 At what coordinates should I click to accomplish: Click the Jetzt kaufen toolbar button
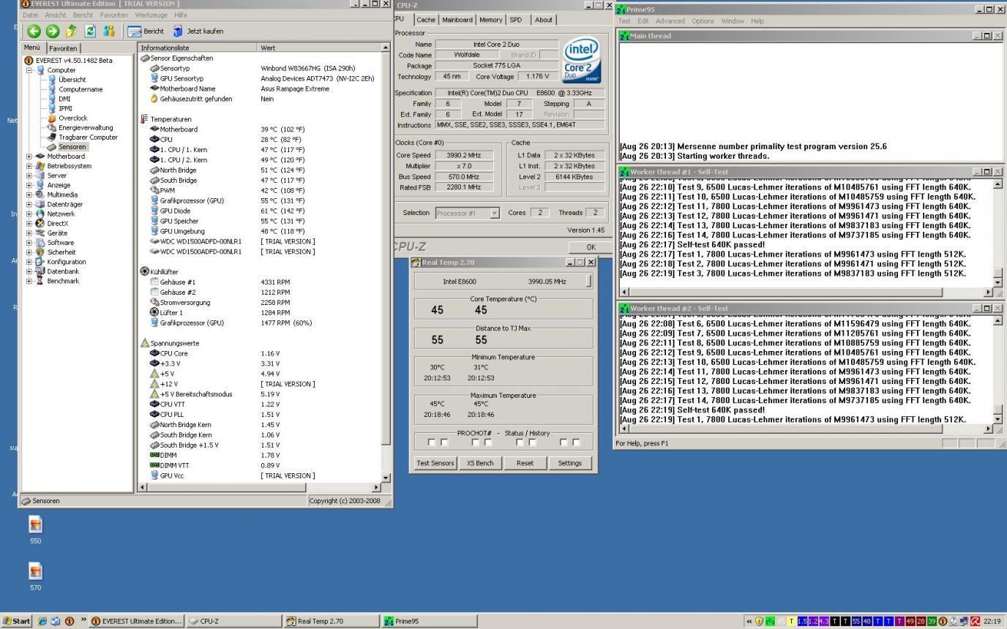pyautogui.click(x=198, y=31)
